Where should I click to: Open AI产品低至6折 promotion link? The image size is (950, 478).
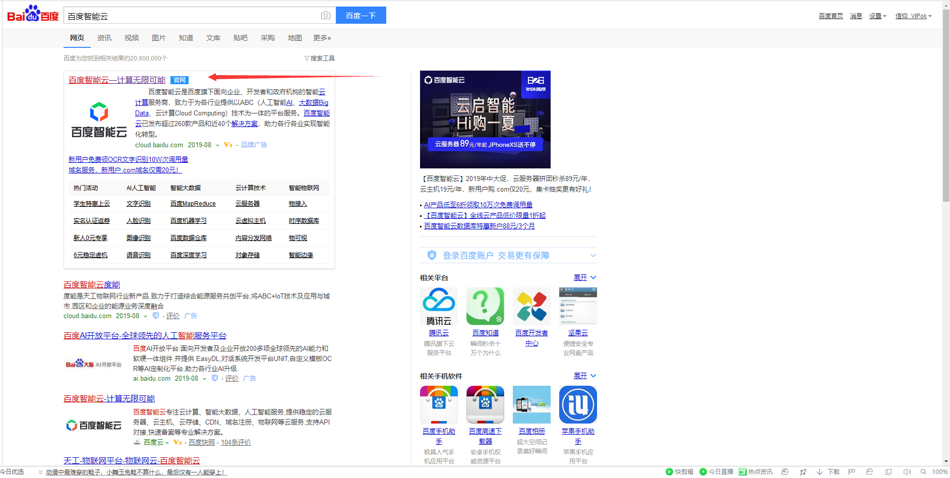pos(478,205)
